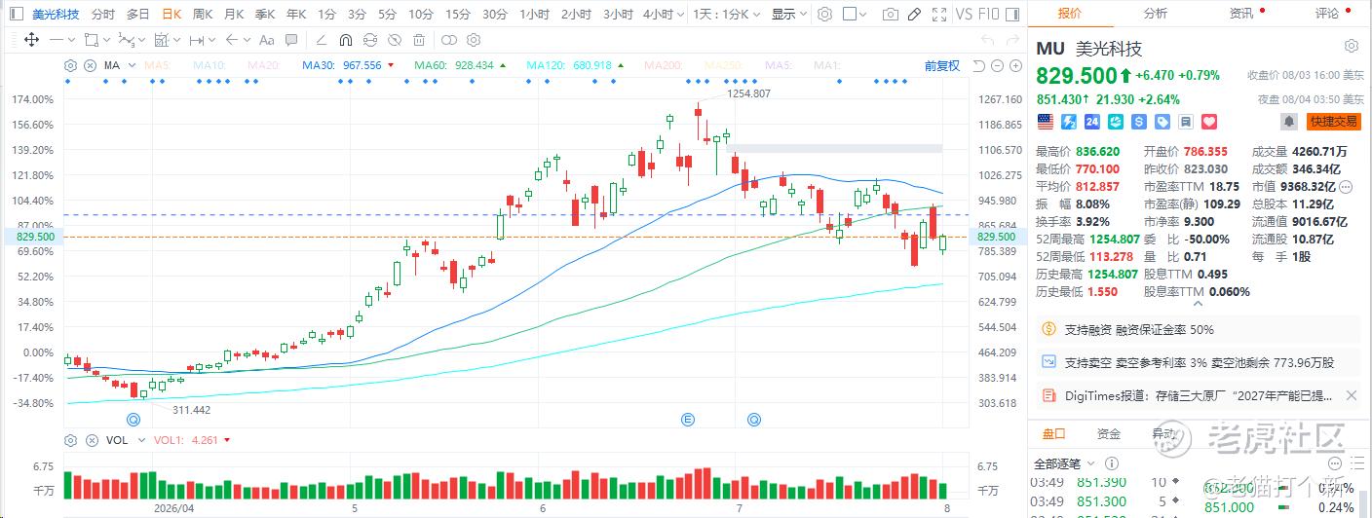Screen dimensions: 1372x518
Task: Hide all drawings eye-slash icon
Action: [396, 40]
